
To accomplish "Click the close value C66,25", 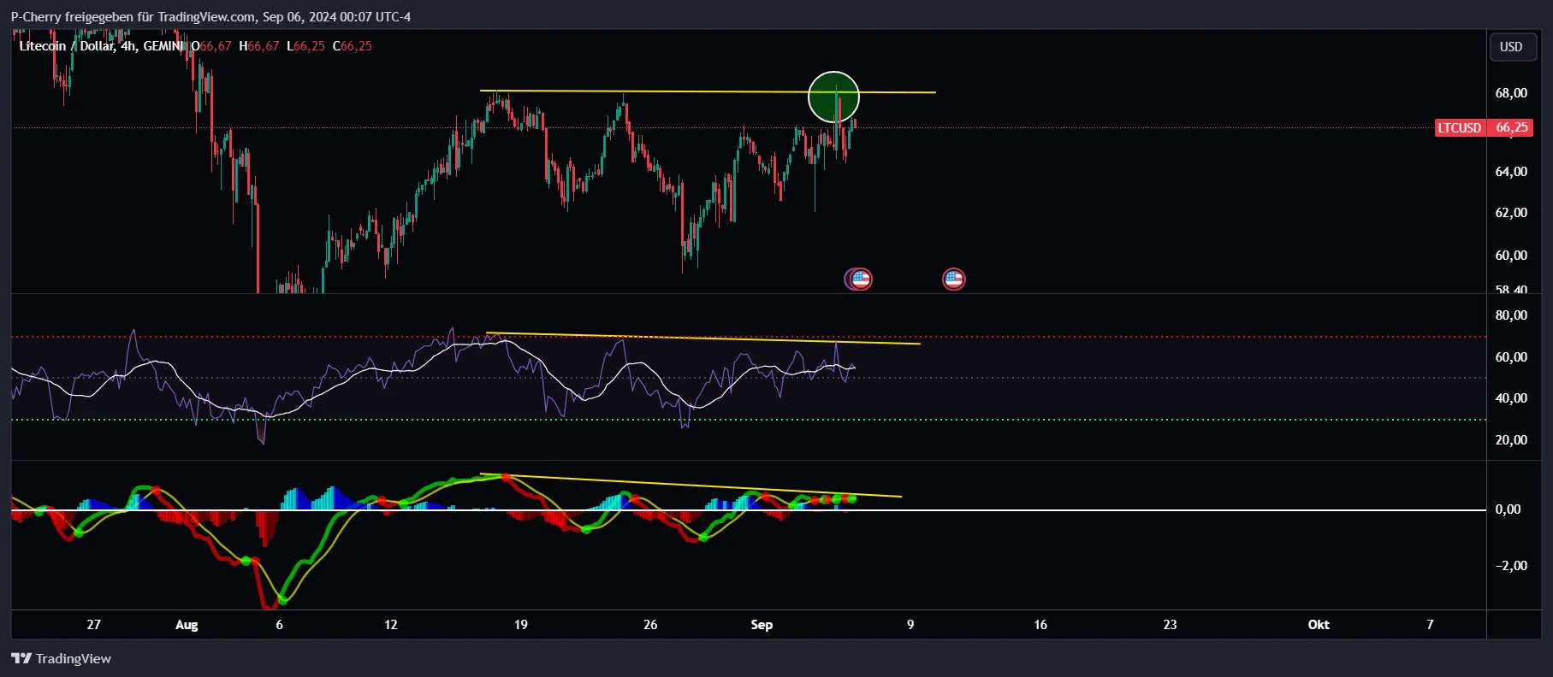I will [x=353, y=46].
